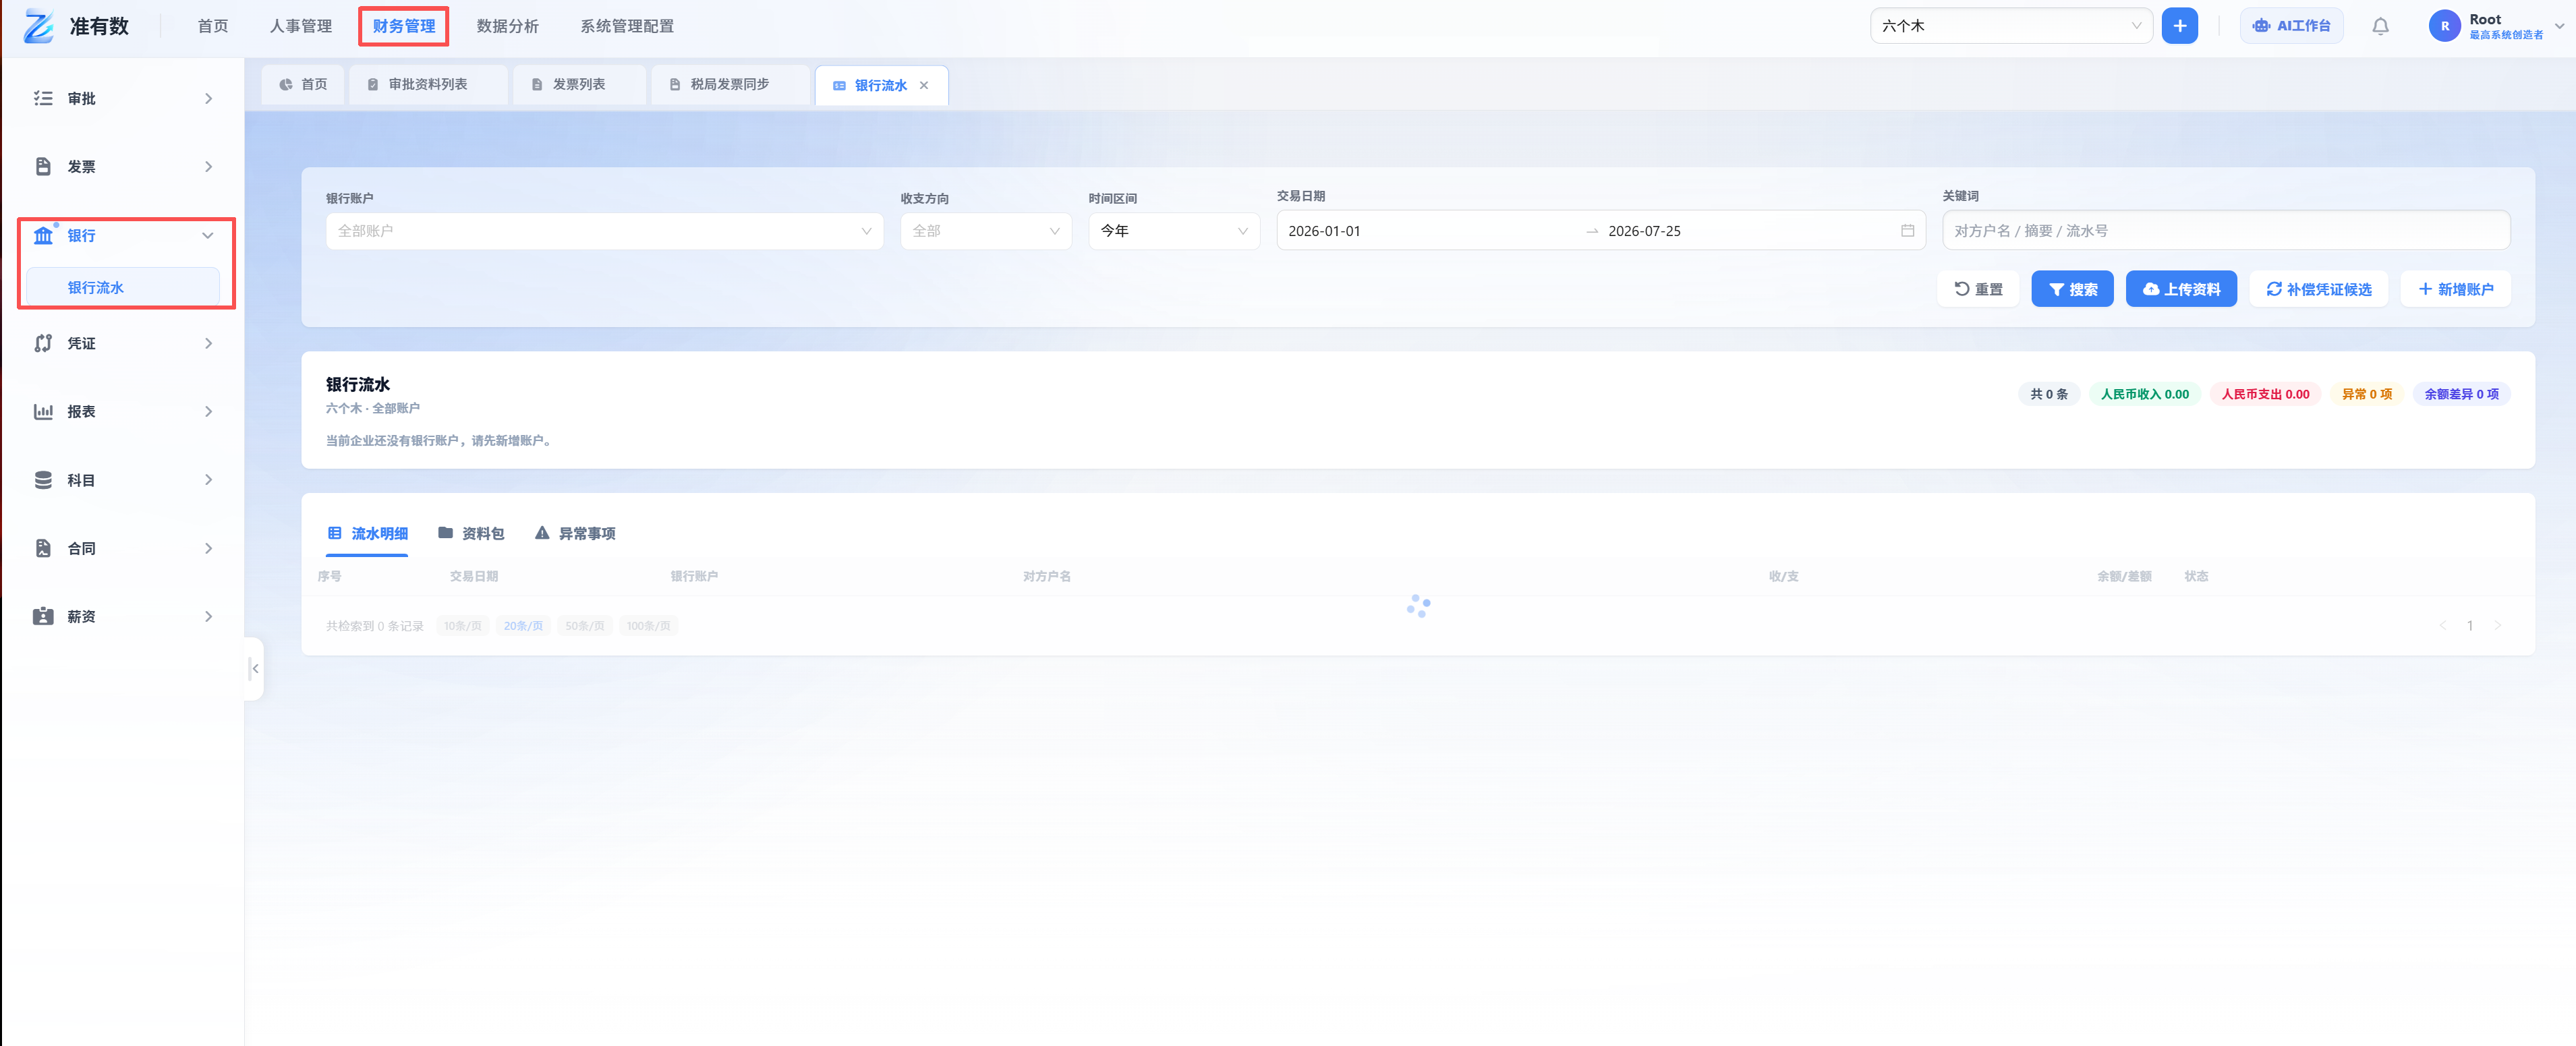Select the 流水明细 tab
The width and height of the screenshot is (2576, 1046).
[x=367, y=534]
